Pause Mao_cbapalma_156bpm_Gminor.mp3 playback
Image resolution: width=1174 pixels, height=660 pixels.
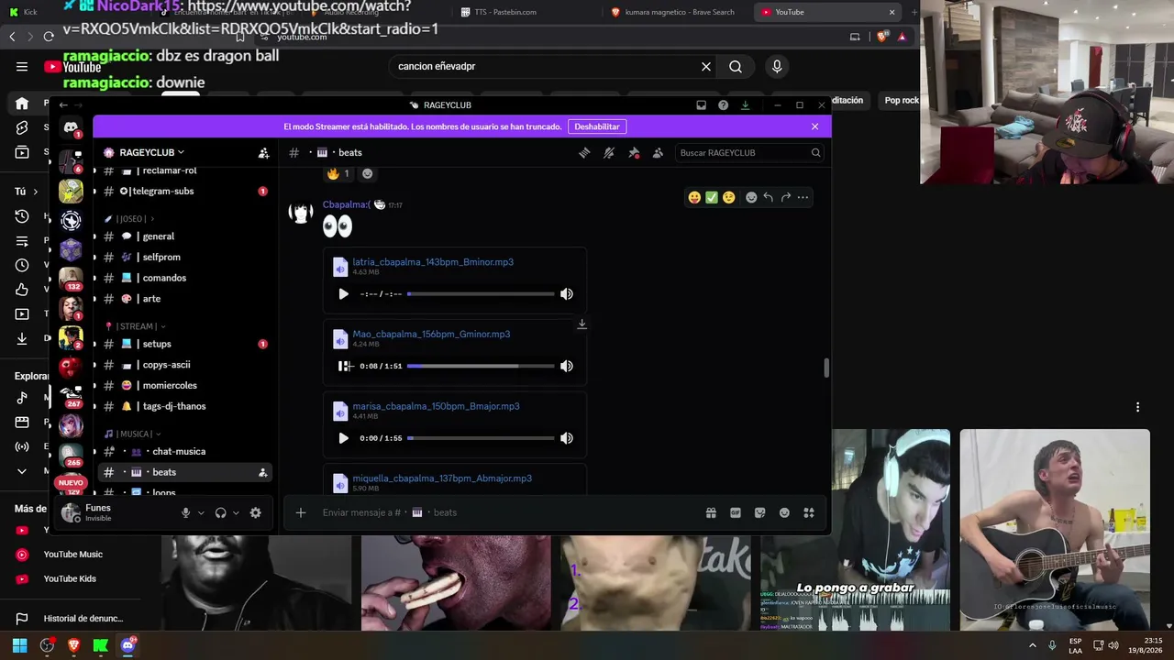343,366
